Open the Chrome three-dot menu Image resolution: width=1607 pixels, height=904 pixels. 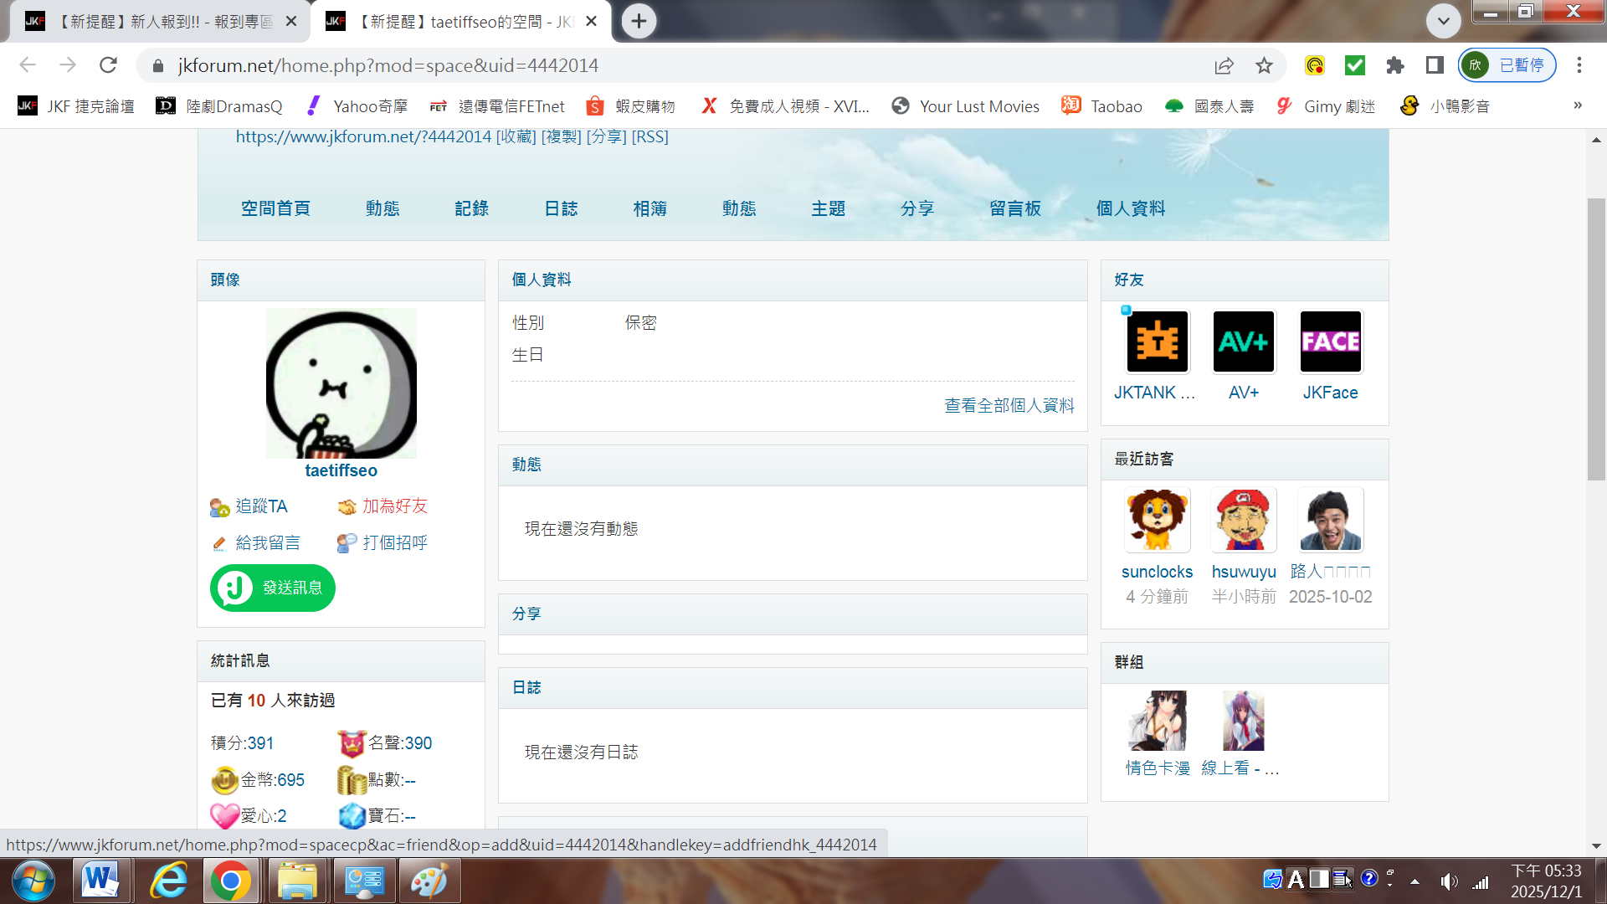click(x=1579, y=65)
